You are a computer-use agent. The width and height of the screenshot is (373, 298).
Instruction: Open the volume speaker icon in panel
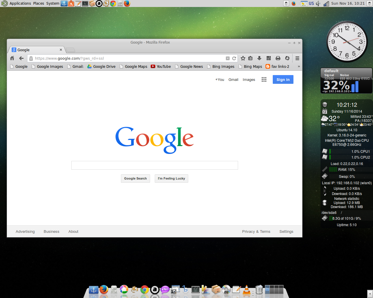(318, 3)
